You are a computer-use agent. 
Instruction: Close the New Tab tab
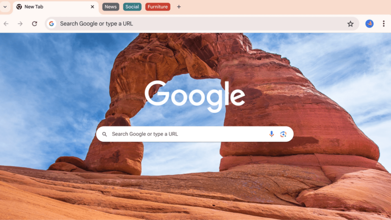[92, 7]
